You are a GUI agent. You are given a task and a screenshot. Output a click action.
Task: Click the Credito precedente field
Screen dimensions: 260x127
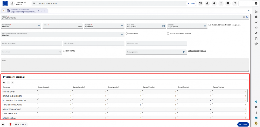point(31,43)
